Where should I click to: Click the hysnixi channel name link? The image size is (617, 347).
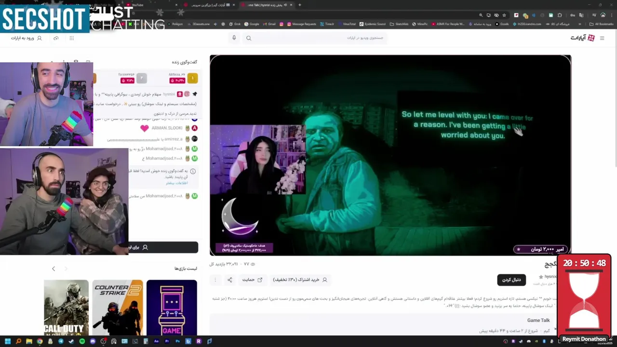point(550,277)
